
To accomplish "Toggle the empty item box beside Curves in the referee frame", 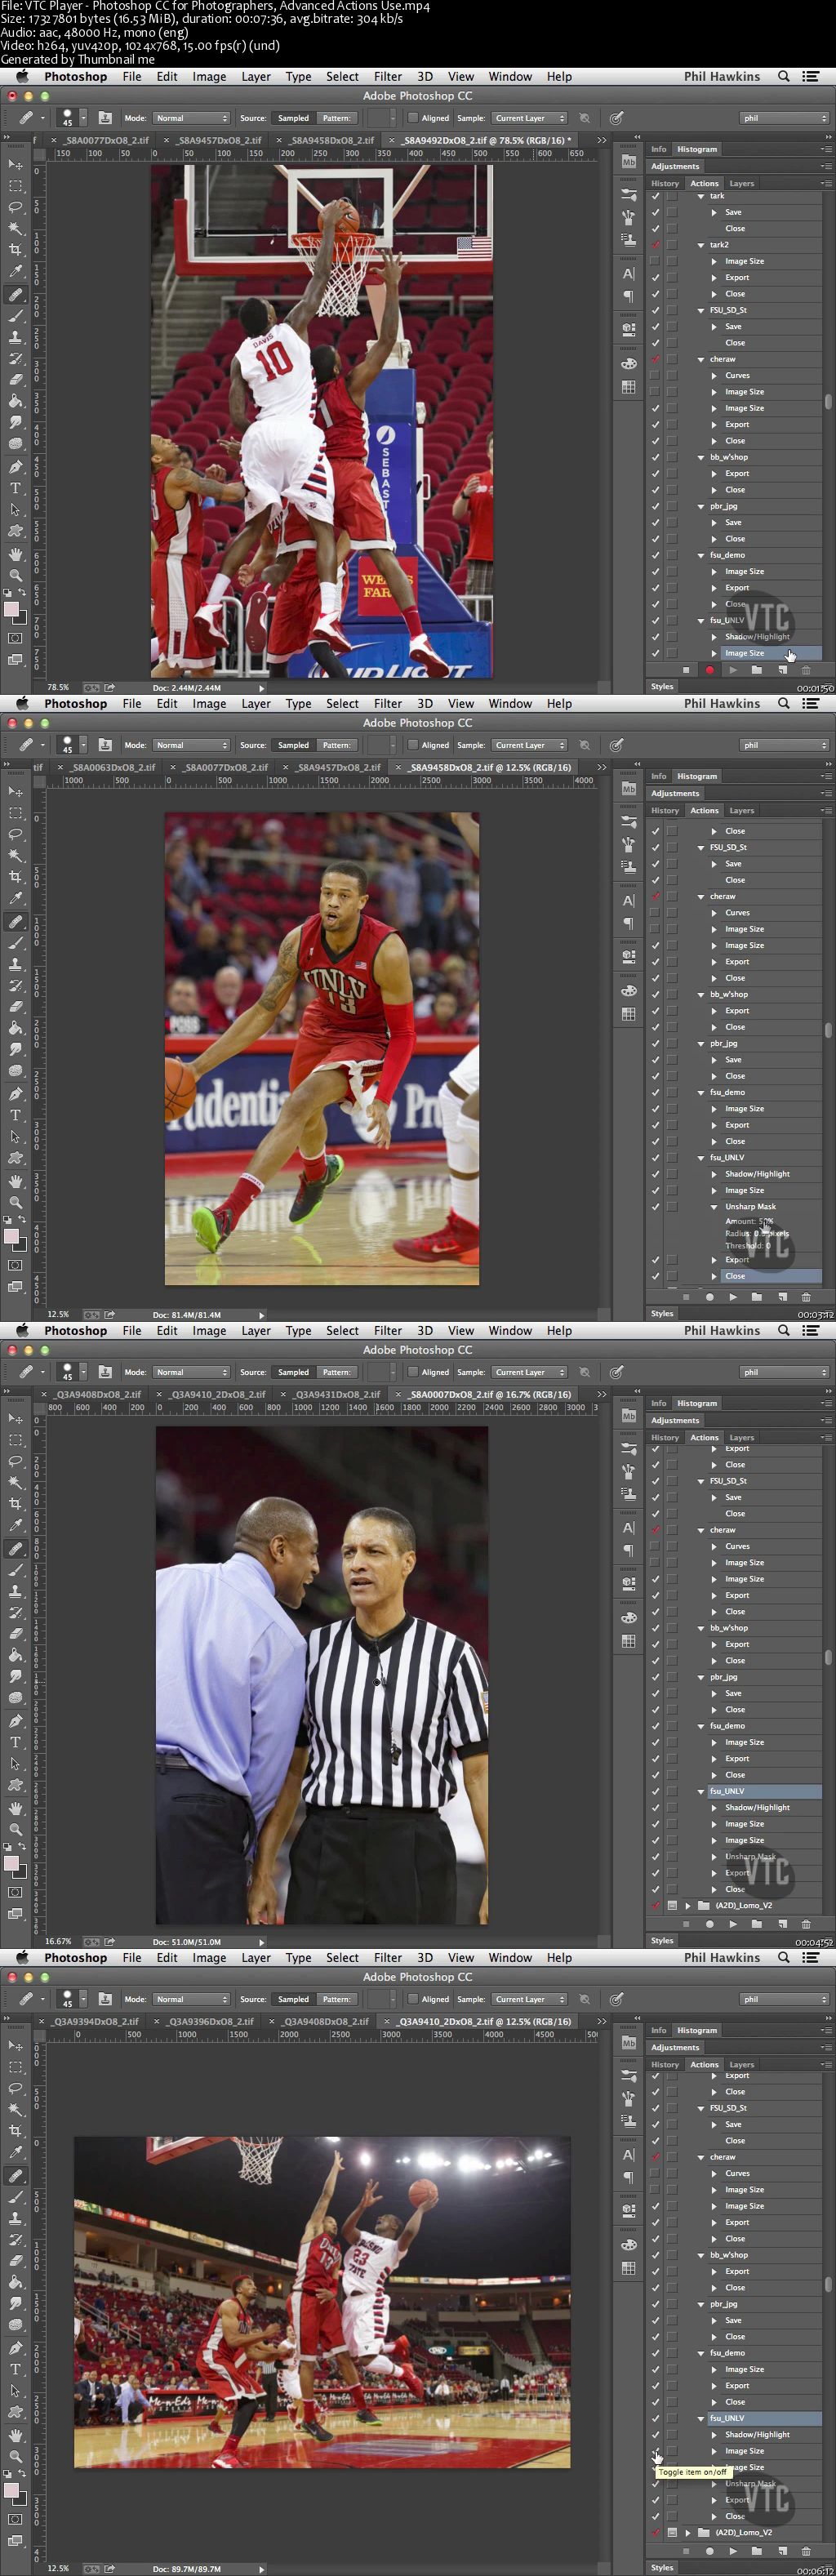I will pos(655,1547).
